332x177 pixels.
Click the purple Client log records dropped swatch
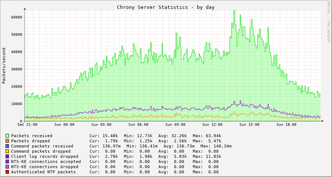(x=7, y=157)
